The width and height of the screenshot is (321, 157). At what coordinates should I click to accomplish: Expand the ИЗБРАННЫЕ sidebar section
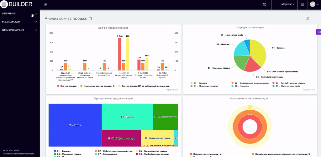(19, 14)
